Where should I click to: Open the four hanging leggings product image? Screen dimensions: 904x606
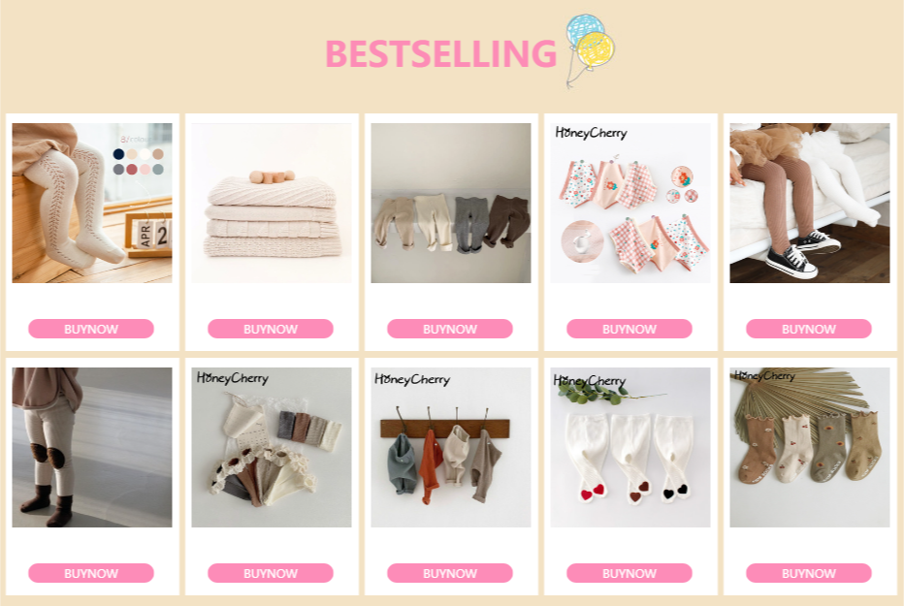[x=451, y=203]
